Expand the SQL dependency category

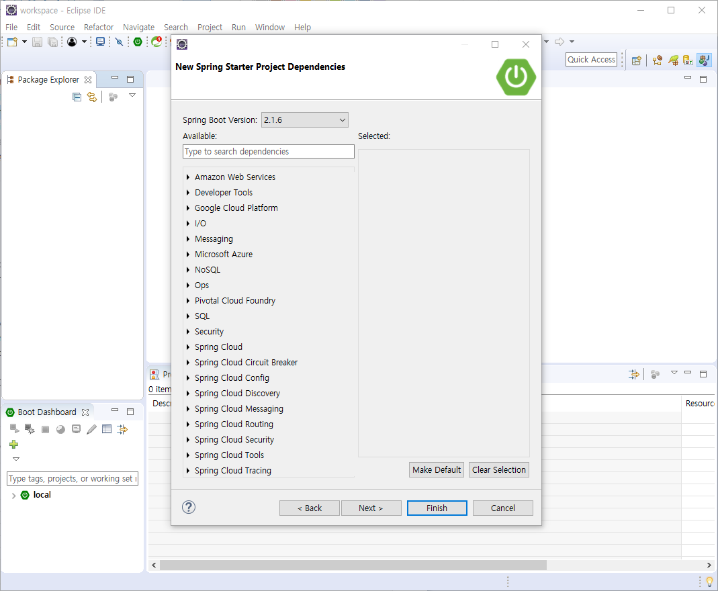coord(188,316)
